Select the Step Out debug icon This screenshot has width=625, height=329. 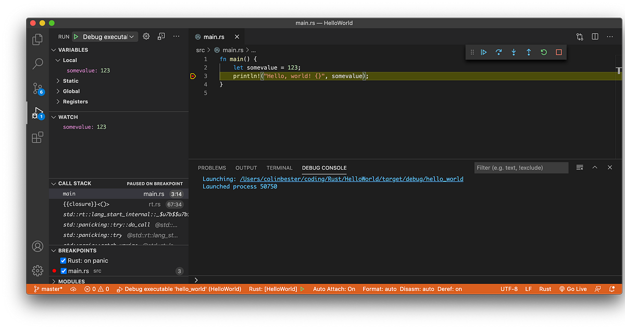pos(528,52)
